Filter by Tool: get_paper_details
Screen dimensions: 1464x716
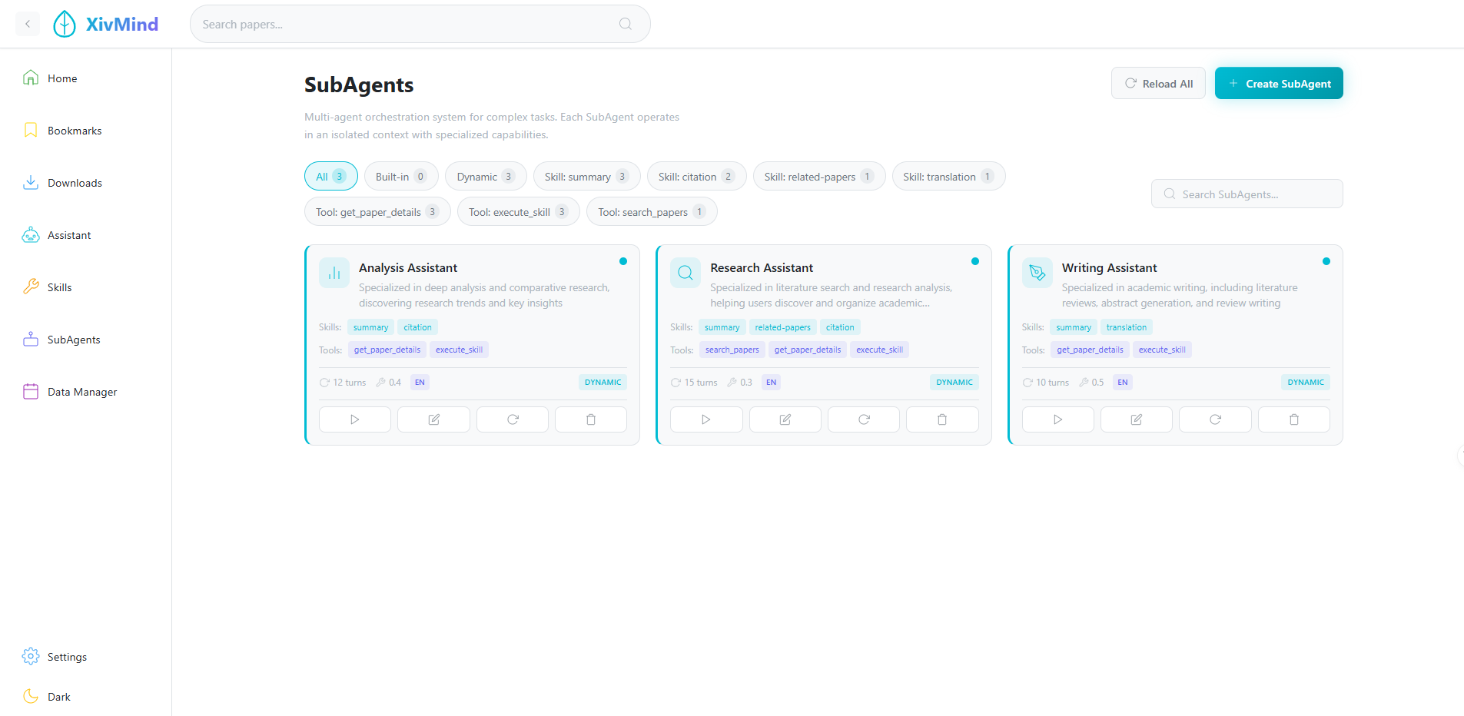tap(377, 211)
